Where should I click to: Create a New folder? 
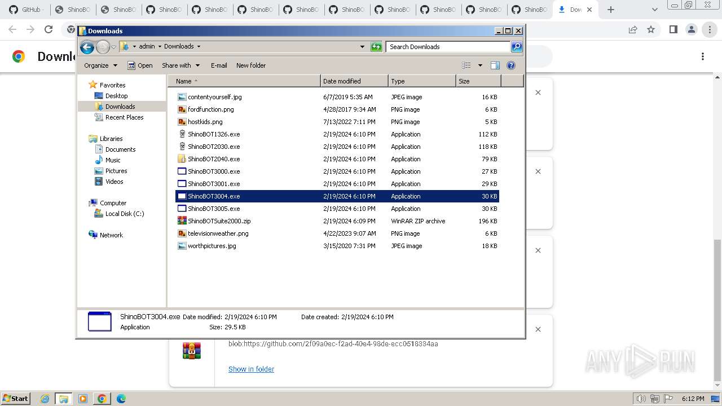(x=251, y=65)
